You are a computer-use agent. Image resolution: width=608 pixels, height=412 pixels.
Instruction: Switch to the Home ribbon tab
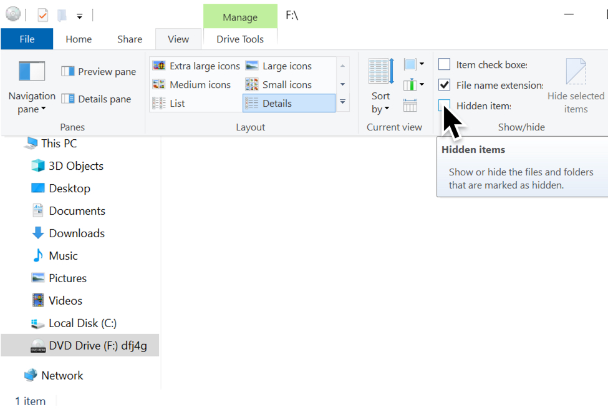coord(79,39)
